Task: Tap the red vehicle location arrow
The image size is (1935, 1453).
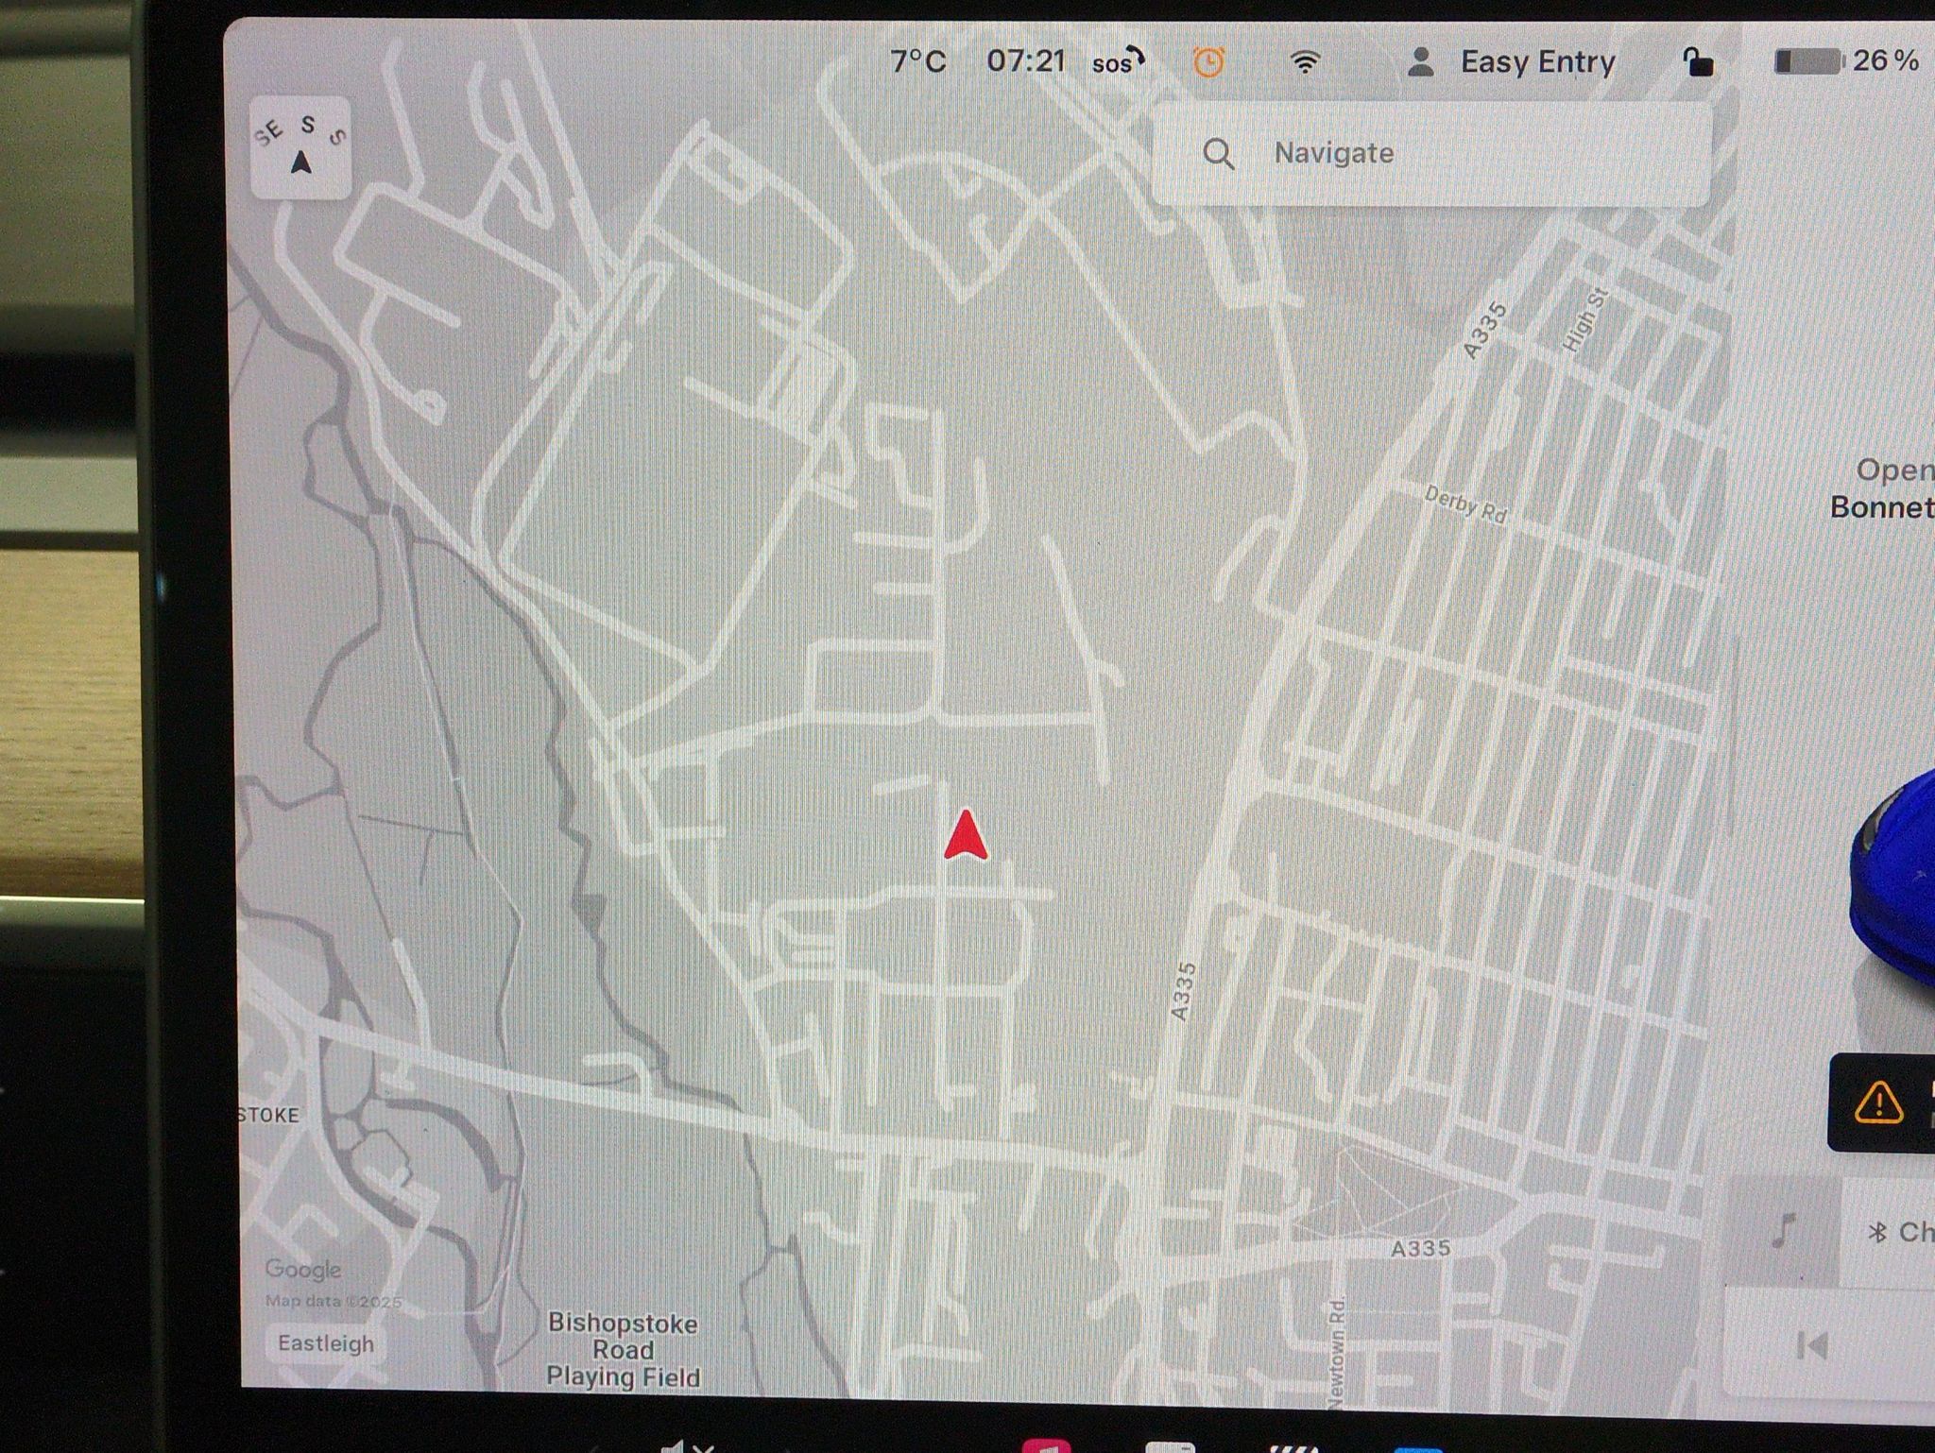Action: click(x=966, y=834)
